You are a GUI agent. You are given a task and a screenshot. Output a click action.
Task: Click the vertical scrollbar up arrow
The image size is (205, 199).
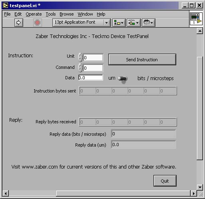pyautogui.click(x=200, y=31)
